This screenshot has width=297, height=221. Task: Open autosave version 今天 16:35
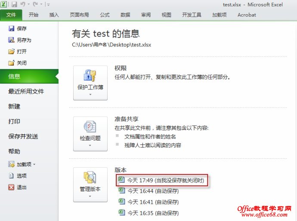[148, 213]
